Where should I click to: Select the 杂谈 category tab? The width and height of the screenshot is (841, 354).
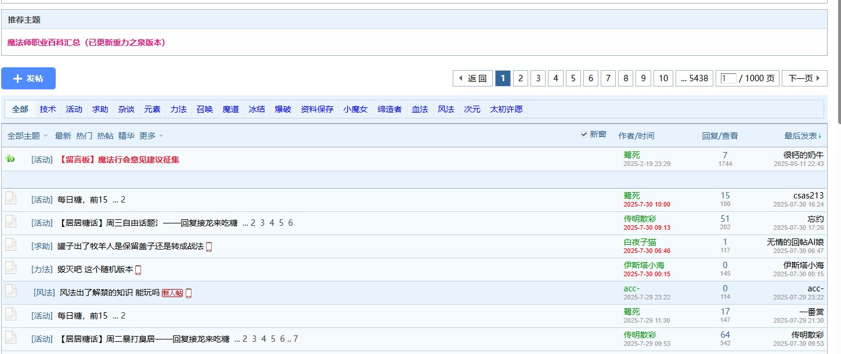[126, 109]
